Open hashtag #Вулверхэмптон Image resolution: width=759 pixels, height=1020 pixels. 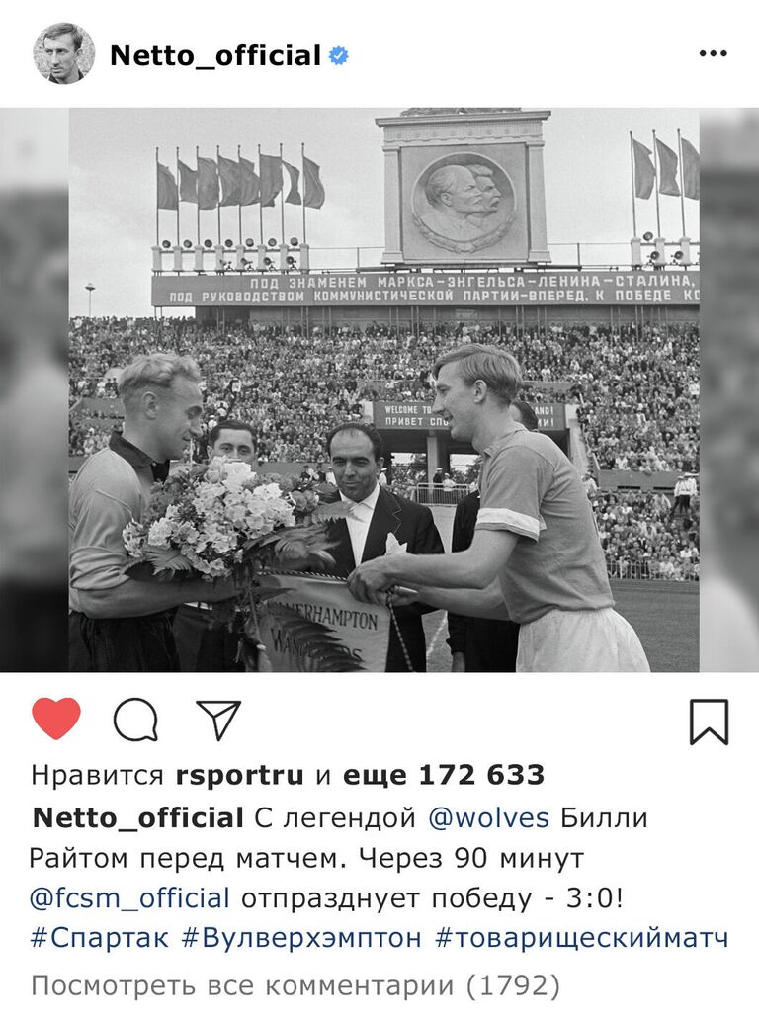tap(301, 938)
